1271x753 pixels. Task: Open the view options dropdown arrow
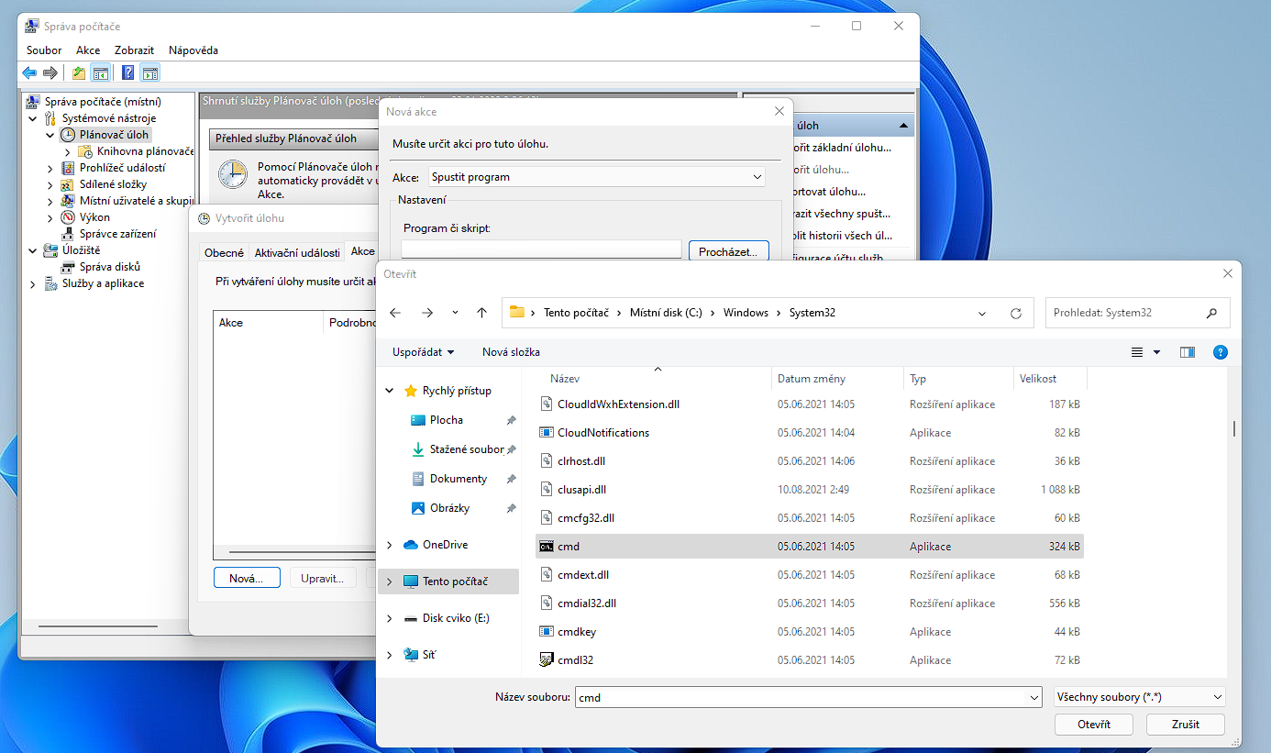1156,352
